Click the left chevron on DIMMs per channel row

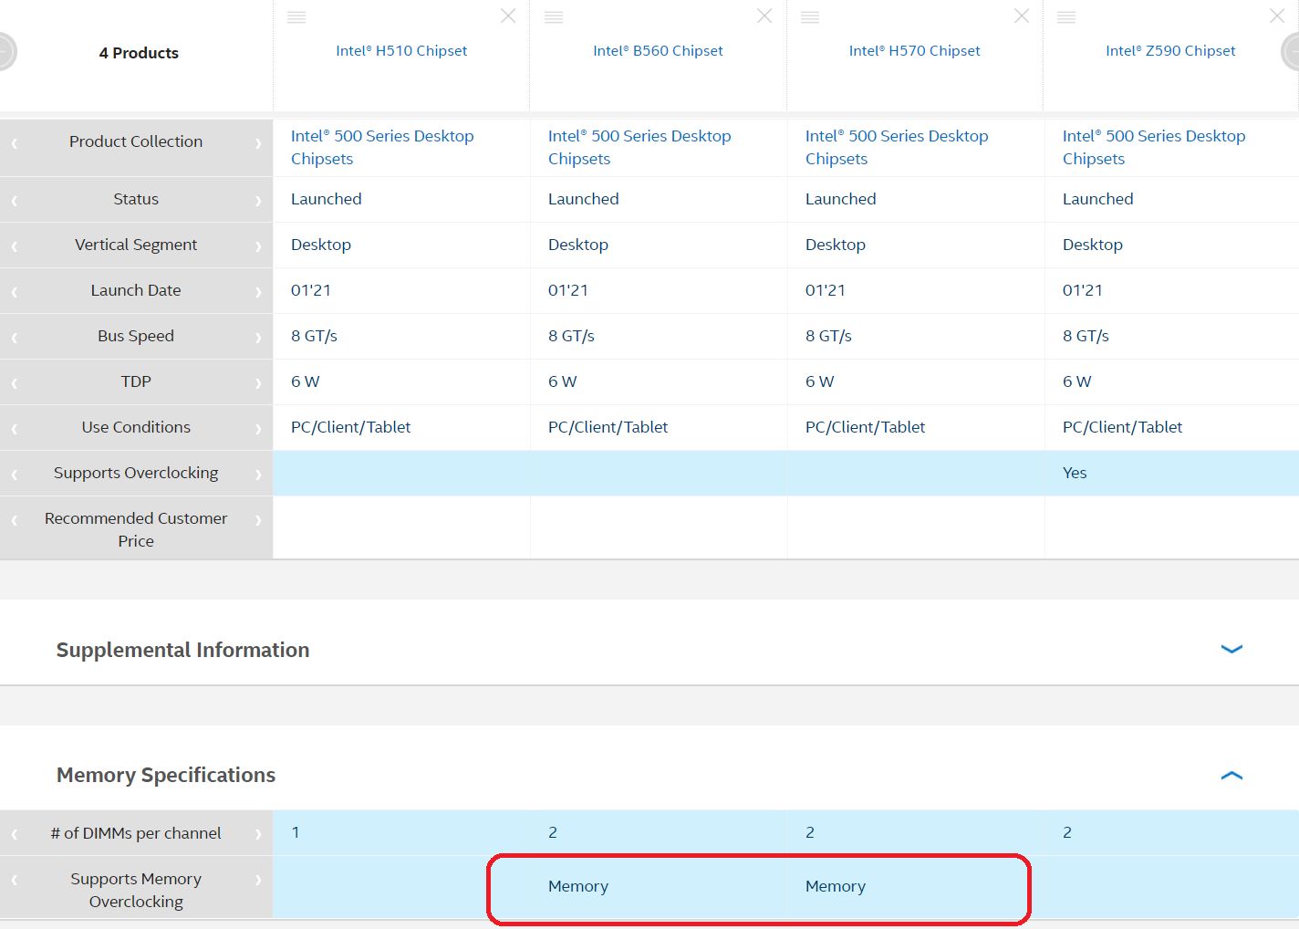click(x=15, y=834)
